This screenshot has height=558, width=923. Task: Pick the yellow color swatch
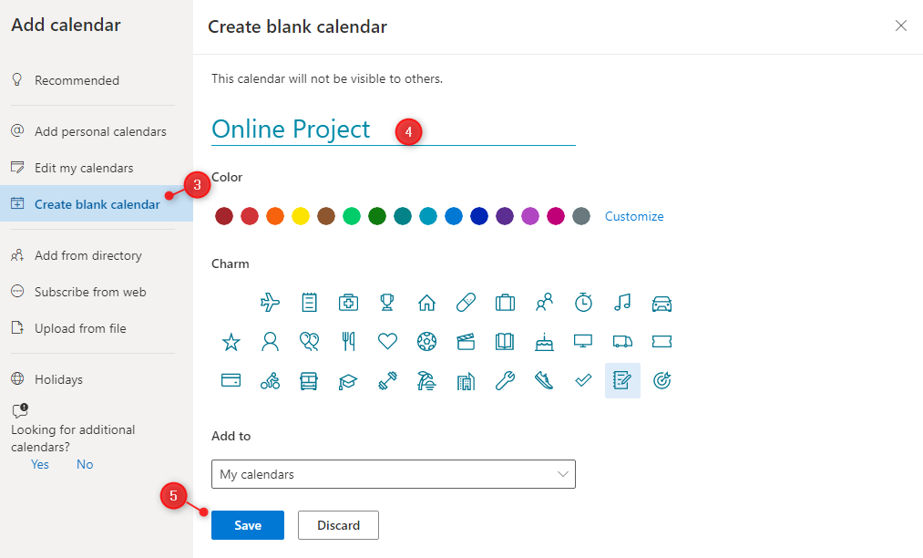point(301,216)
